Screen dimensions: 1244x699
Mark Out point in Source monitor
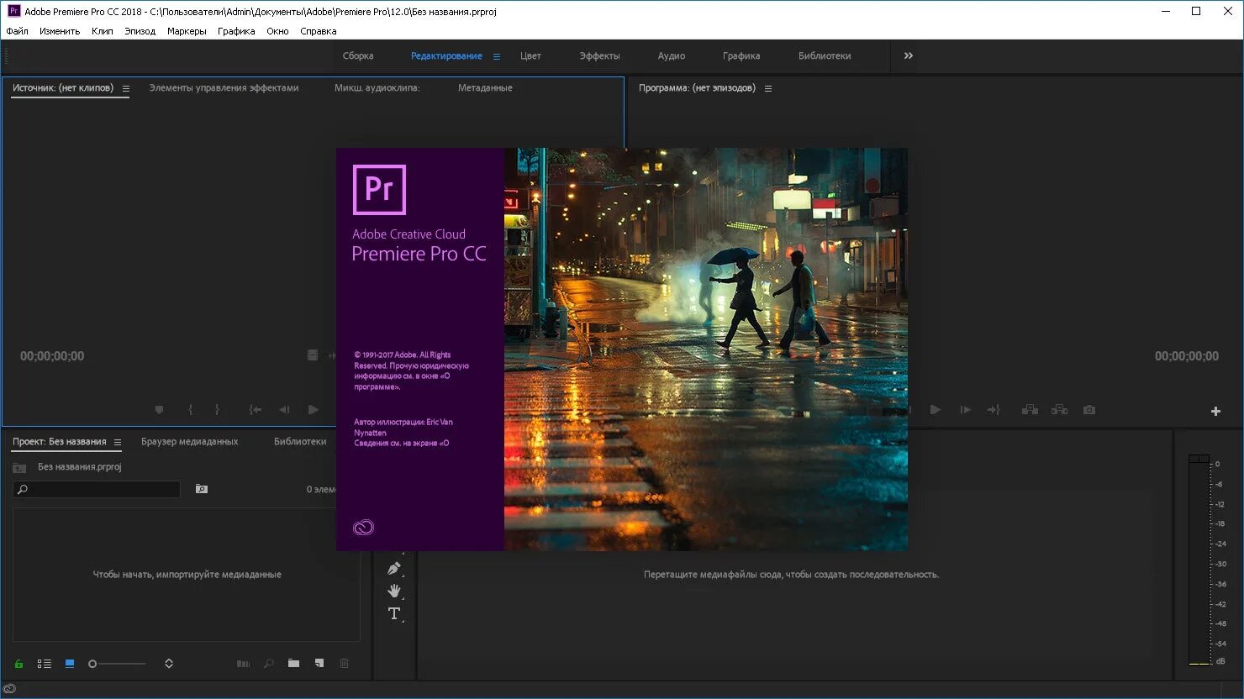point(217,410)
